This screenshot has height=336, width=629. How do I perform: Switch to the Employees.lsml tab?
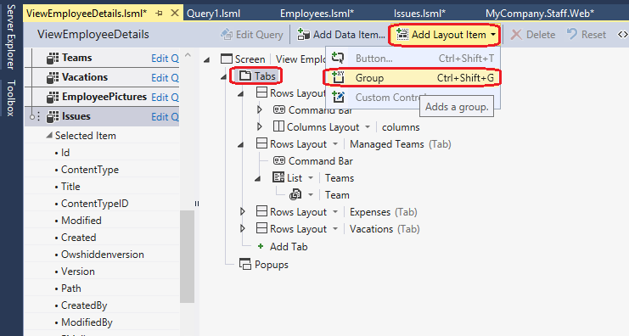(x=317, y=14)
